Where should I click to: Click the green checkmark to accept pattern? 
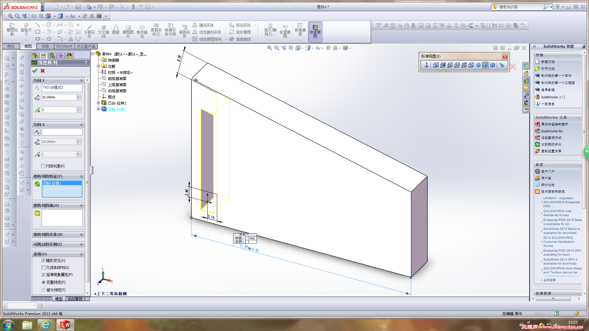click(35, 71)
